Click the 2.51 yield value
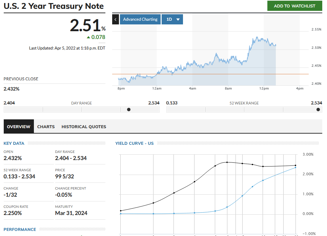The height and width of the screenshot is (236, 327). (85, 25)
